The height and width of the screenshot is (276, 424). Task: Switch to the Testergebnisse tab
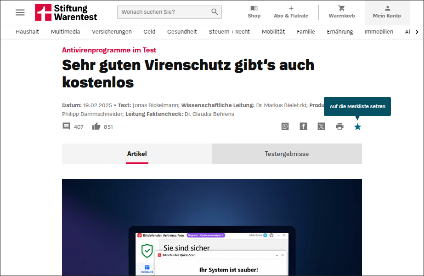[287, 154]
